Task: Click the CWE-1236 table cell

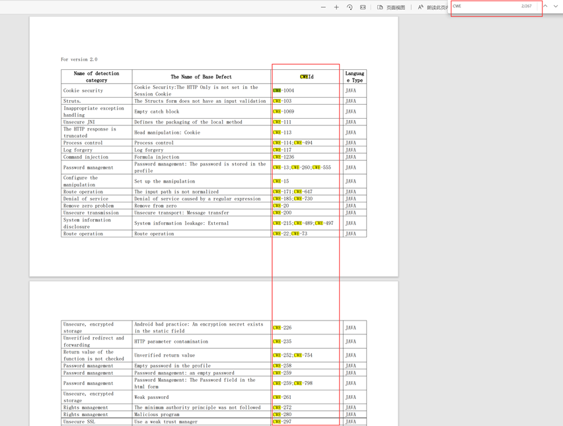Action: (283, 157)
